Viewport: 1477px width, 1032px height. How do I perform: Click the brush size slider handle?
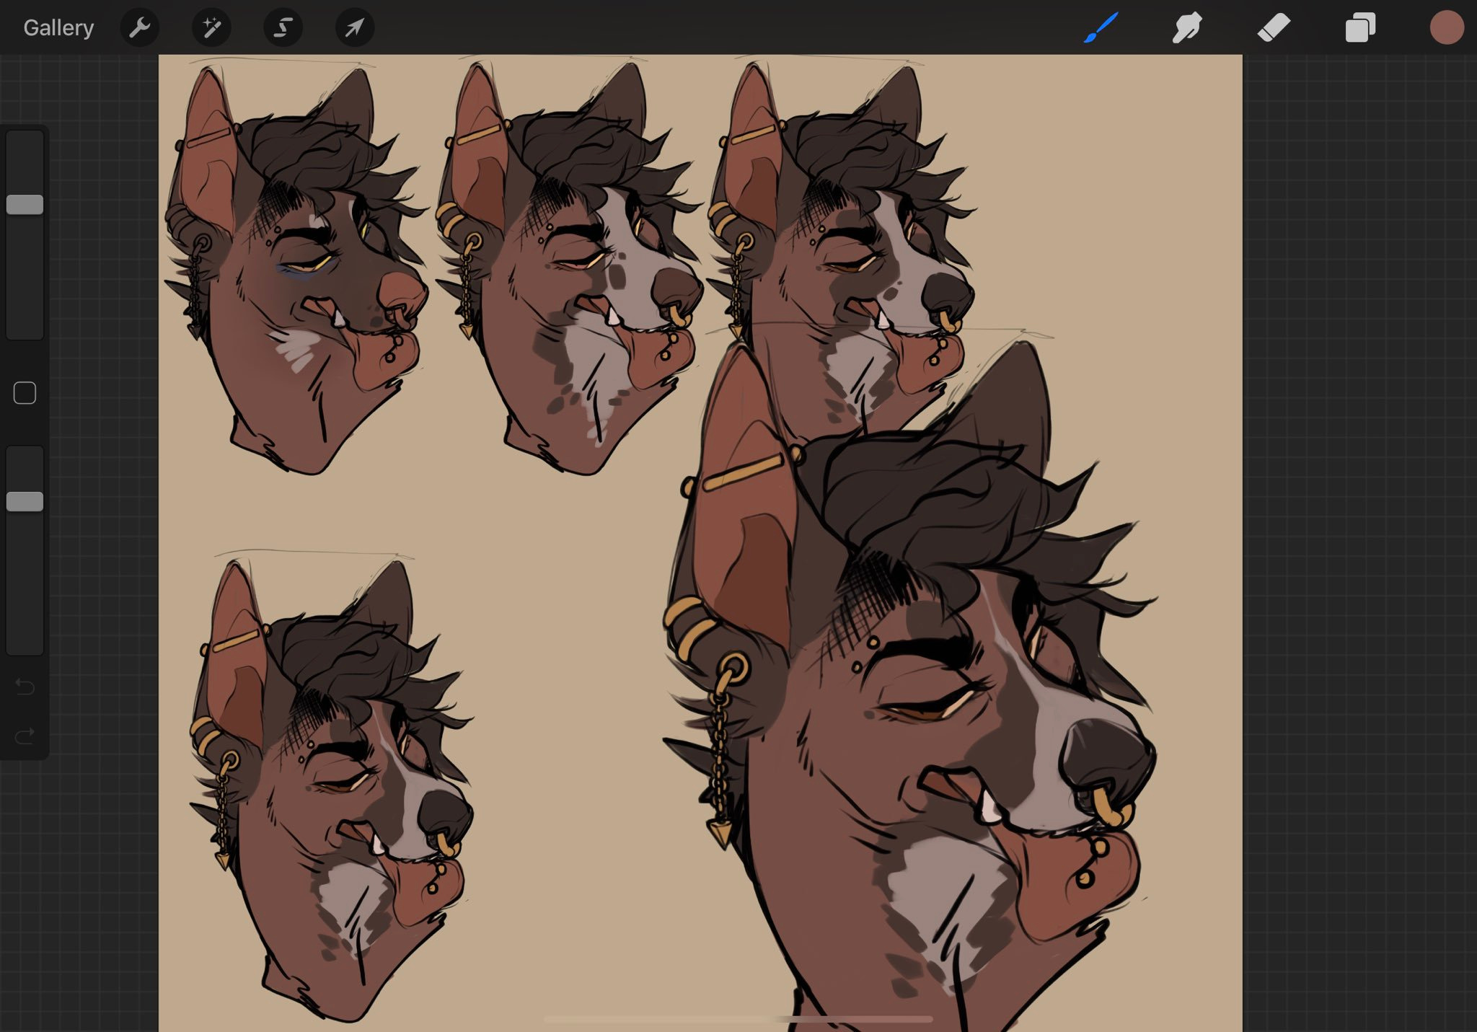coord(25,205)
